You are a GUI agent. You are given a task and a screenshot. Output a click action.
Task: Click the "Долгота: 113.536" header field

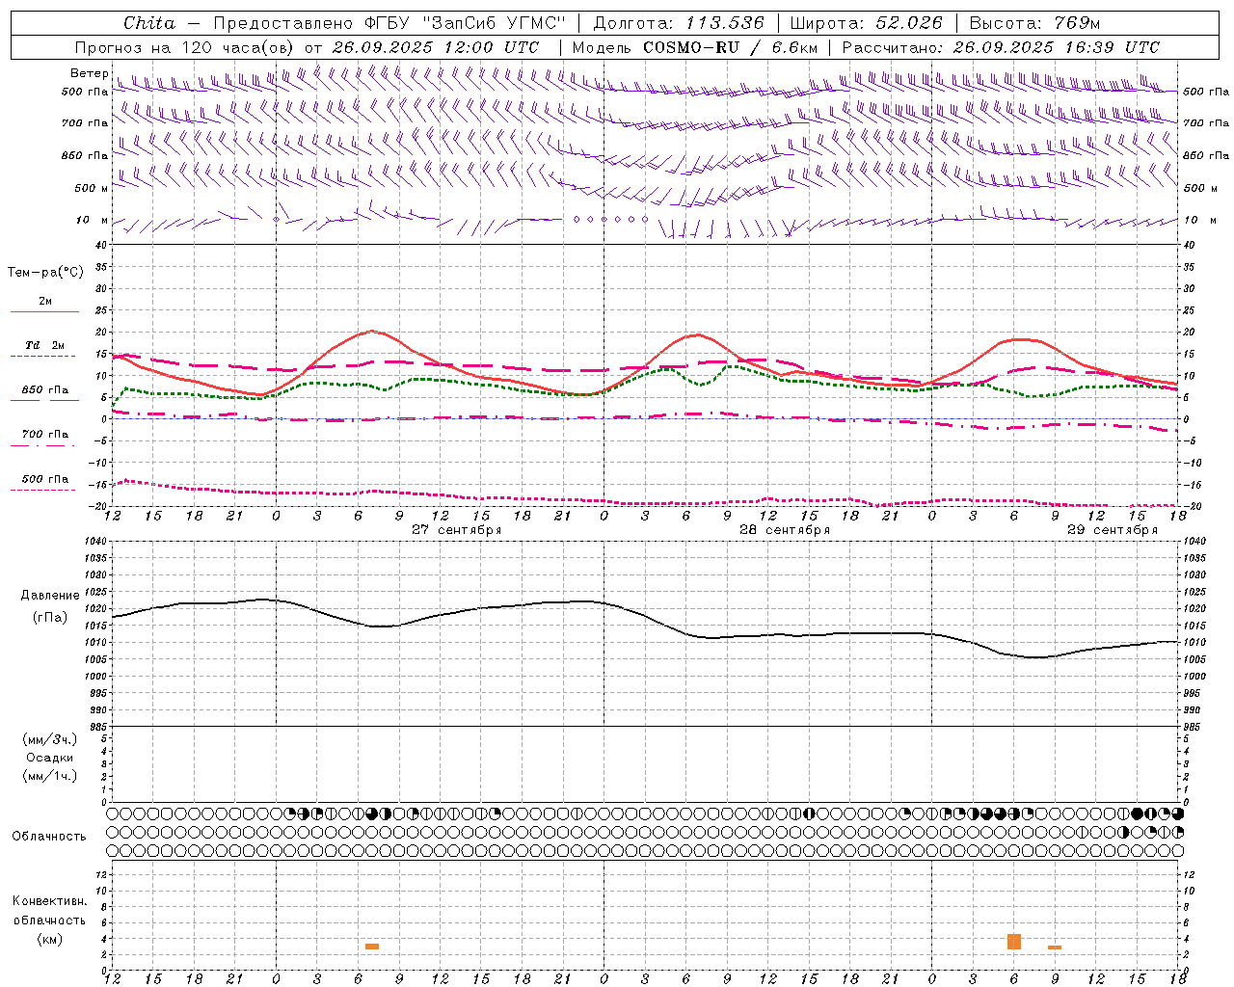point(679,23)
